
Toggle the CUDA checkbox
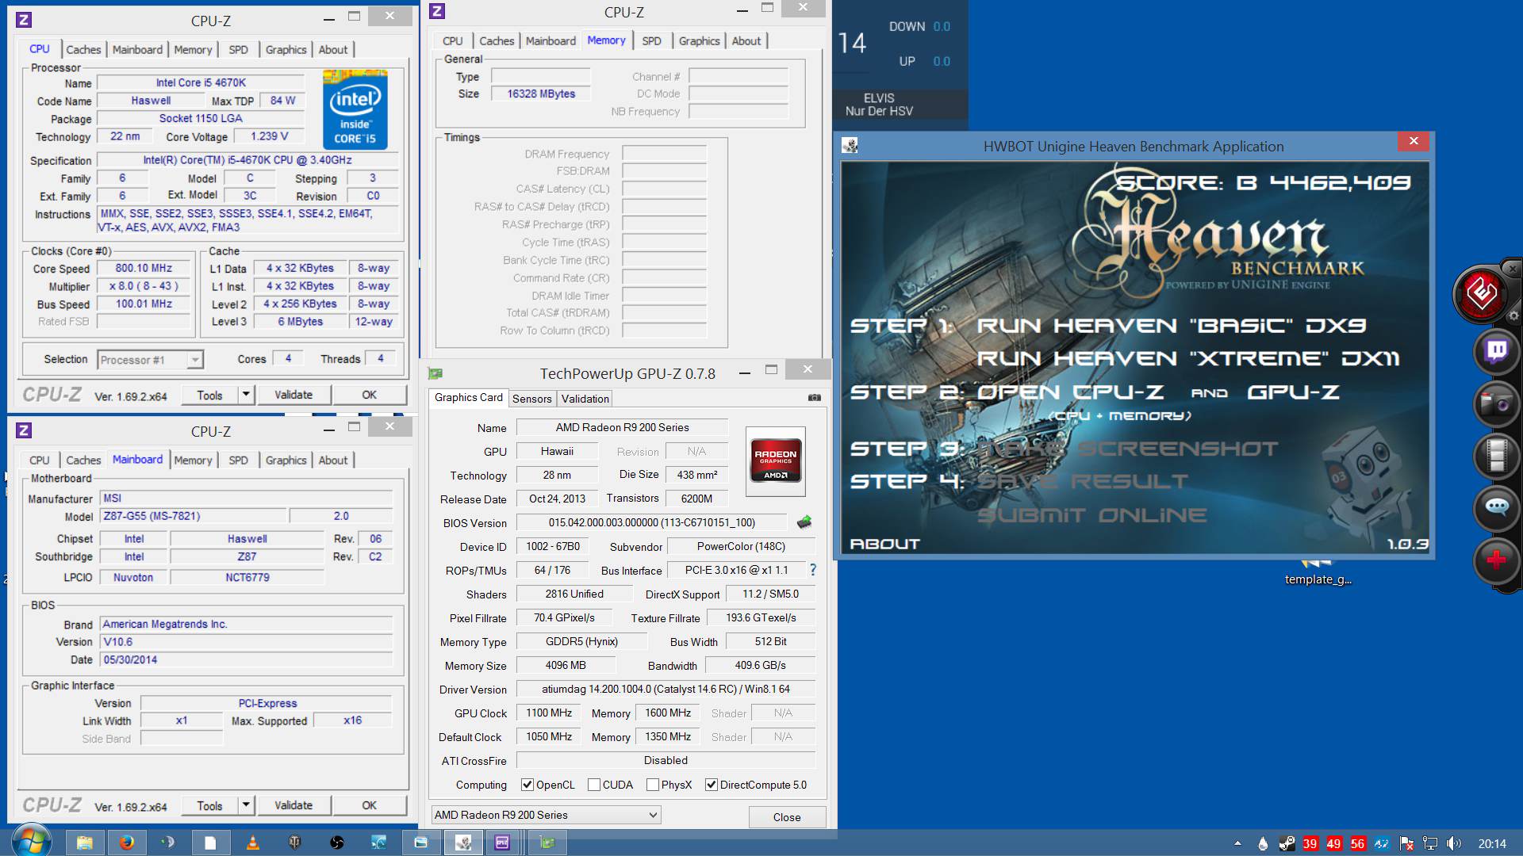click(x=593, y=785)
